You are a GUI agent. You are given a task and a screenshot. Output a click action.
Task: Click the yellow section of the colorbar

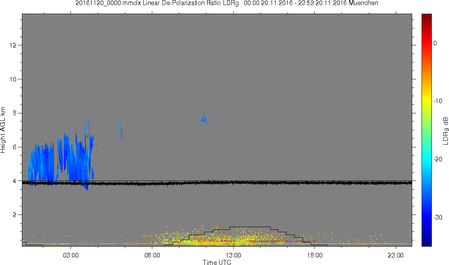426,101
